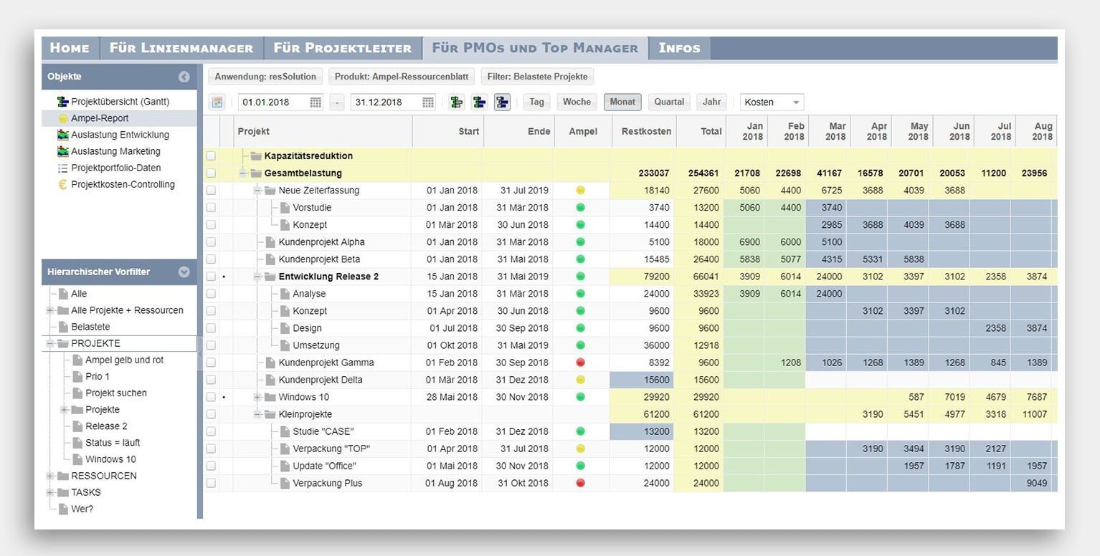Click the chart icon beside Auslastung Entwicklung
1100x556 pixels.
(63, 135)
